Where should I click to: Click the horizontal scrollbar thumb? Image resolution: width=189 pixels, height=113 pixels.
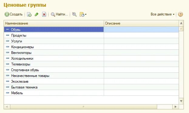tap(83, 107)
